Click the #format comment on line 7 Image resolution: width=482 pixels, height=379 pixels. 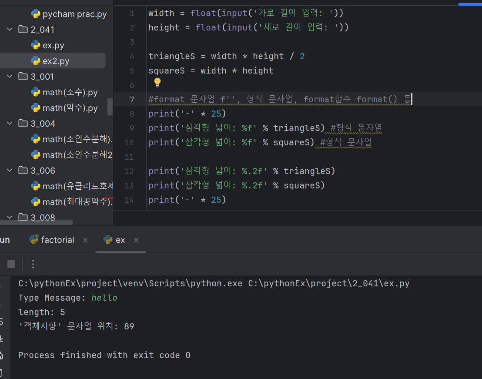[280, 99]
